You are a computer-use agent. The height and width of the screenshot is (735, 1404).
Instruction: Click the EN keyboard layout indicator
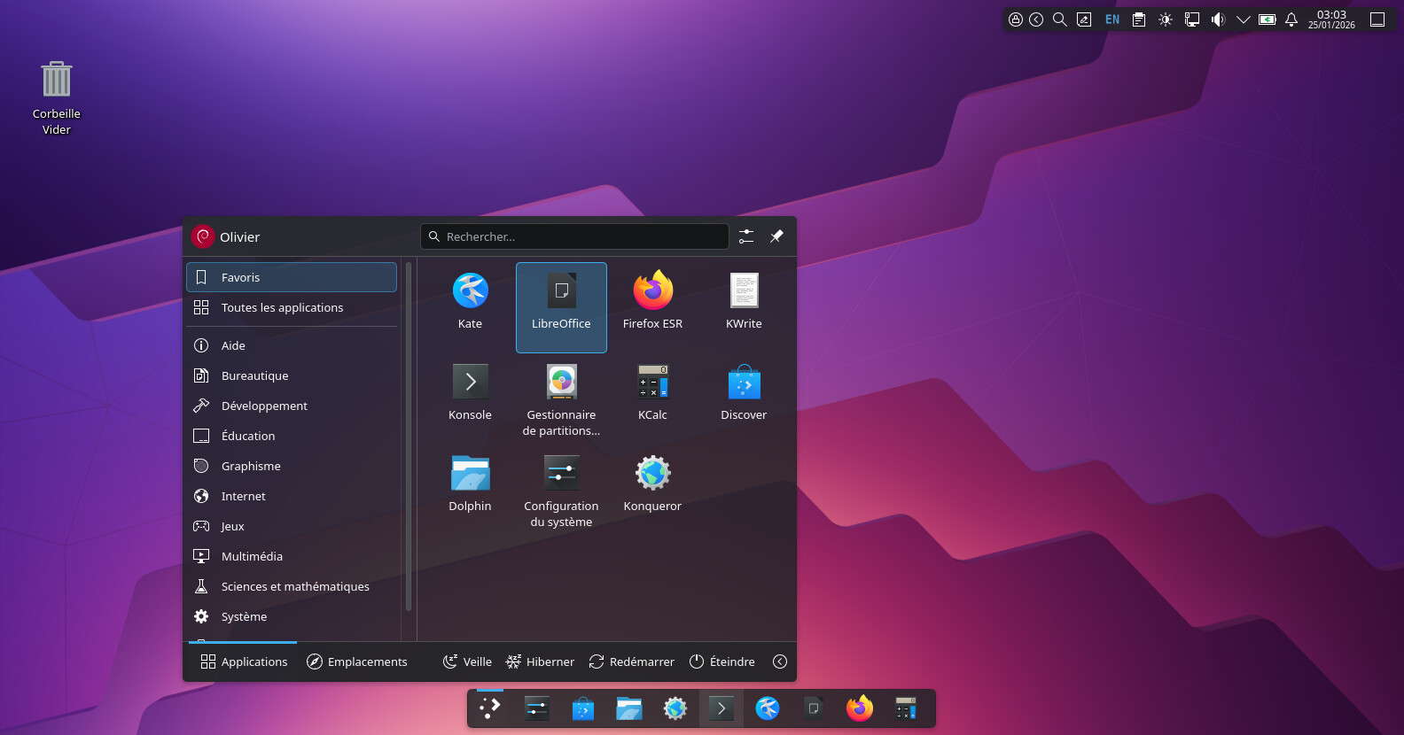point(1112,19)
